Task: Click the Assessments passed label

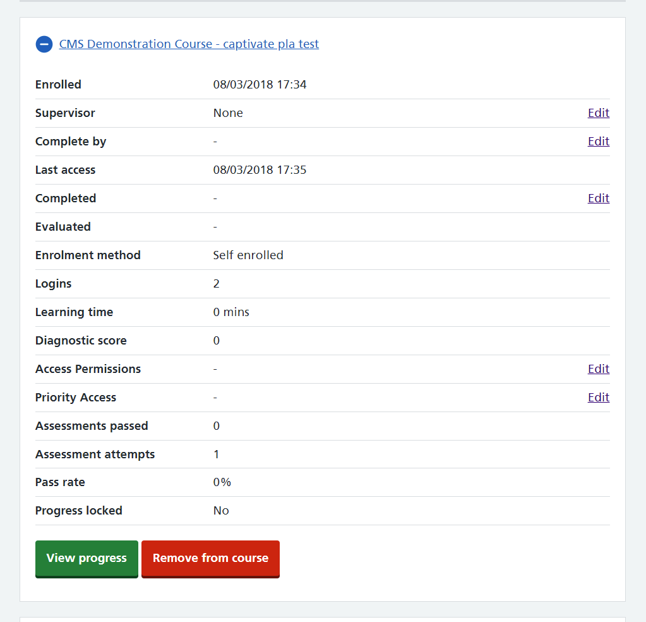Action: point(92,426)
